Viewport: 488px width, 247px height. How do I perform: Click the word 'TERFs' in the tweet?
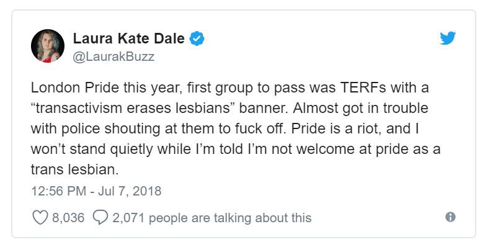363,88
